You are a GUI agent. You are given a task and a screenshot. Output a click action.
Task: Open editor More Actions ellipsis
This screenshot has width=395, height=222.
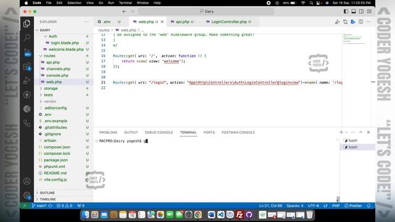[368, 22]
